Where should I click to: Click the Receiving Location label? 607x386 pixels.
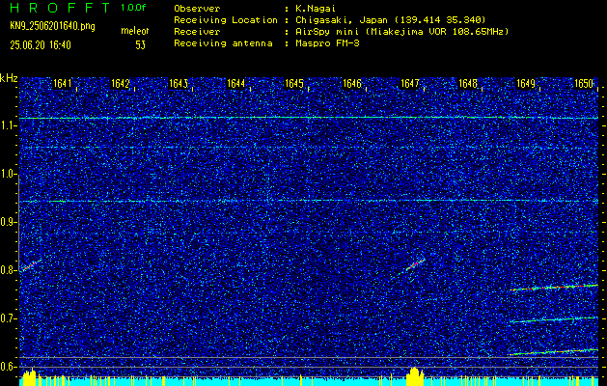pos(226,20)
